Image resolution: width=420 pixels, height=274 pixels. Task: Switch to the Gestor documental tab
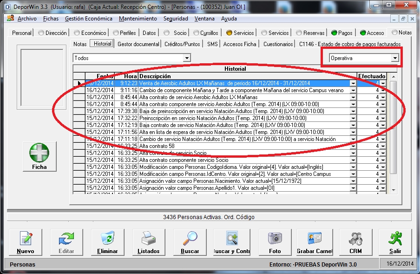tap(138, 44)
